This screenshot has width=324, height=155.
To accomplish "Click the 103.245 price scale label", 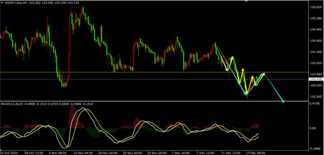I will pyautogui.click(x=316, y=86).
